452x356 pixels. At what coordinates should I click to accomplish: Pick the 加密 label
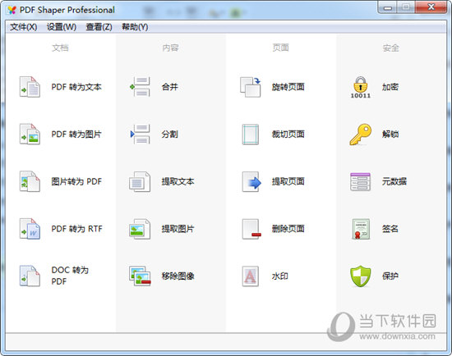coord(390,87)
